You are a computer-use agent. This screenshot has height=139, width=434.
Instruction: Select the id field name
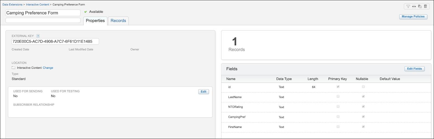click(229, 87)
